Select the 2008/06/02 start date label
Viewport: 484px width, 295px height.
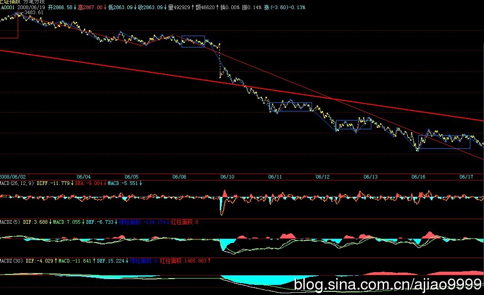(x=12, y=177)
